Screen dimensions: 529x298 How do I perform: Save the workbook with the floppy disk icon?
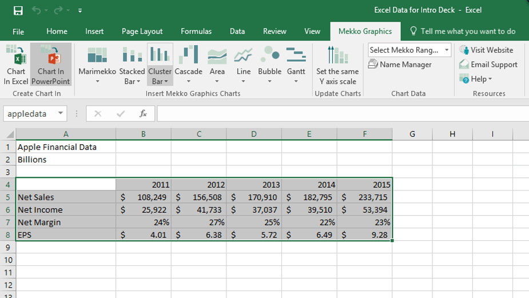[18, 10]
